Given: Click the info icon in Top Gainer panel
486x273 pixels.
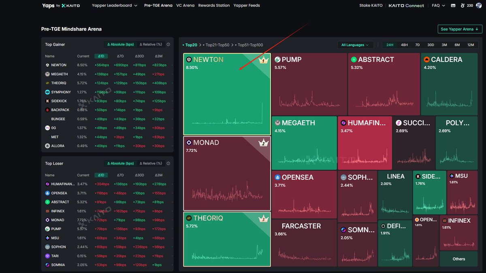Looking at the screenshot, I should click(168, 45).
